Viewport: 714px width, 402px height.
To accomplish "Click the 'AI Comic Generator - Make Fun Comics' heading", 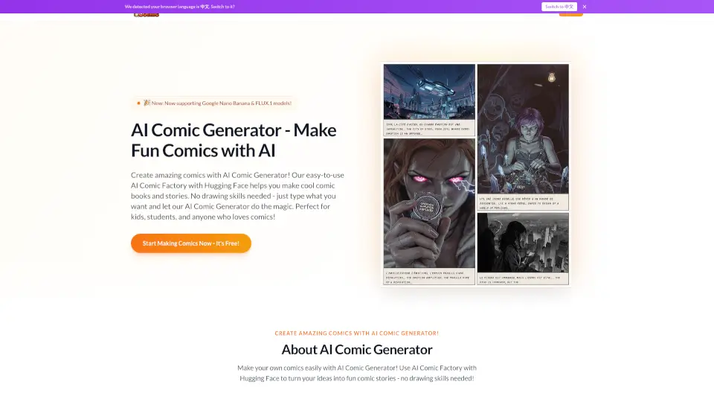I will click(x=234, y=141).
